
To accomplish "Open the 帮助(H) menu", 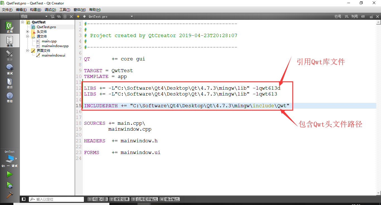I will click(x=95, y=10).
